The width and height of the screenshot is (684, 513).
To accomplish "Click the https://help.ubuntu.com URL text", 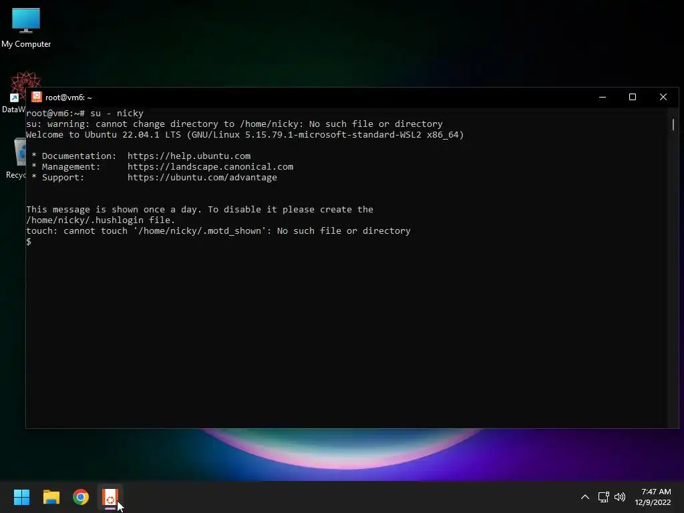I will point(189,156).
